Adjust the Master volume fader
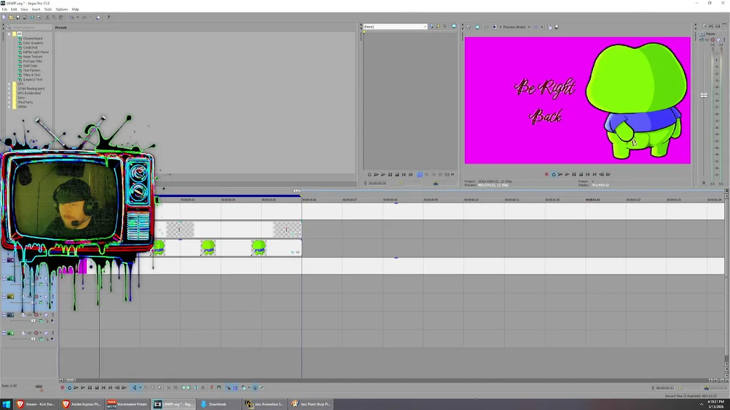Viewport: 730px width, 410px height. pos(704,95)
